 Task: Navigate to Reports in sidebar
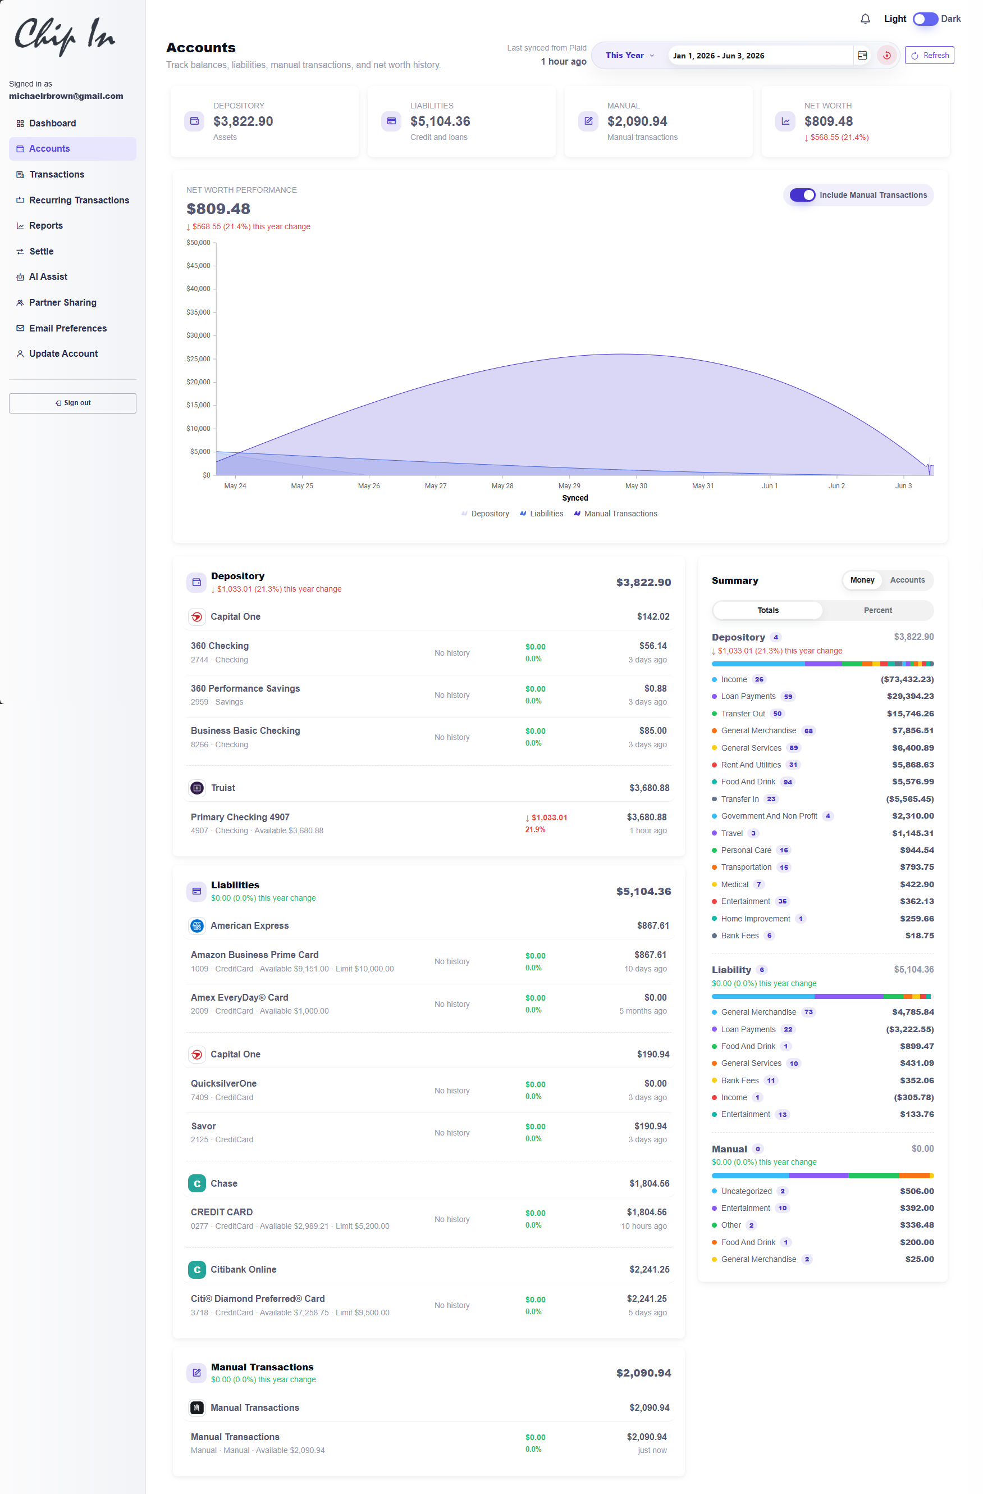(x=72, y=226)
